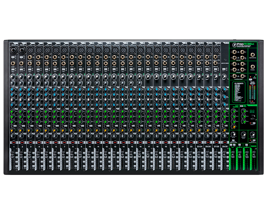Image resolution: width=267 pixels, height=214 pixels.
Task: Click the FX preset number display
Action: pyautogui.click(x=253, y=111)
